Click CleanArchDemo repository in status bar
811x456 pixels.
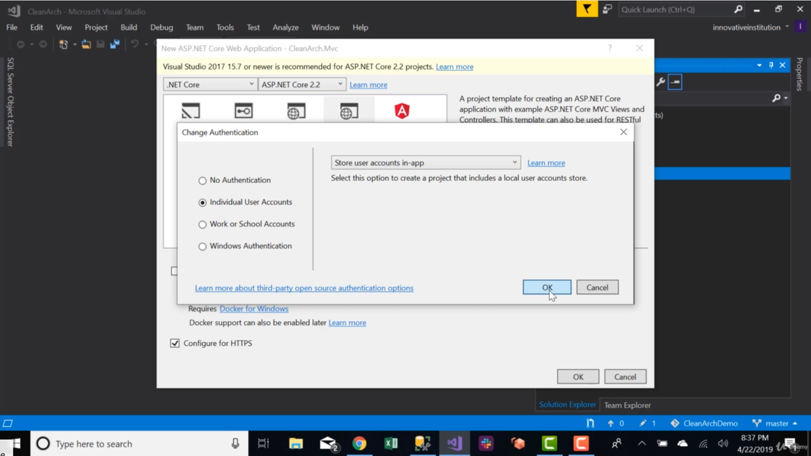(704, 423)
